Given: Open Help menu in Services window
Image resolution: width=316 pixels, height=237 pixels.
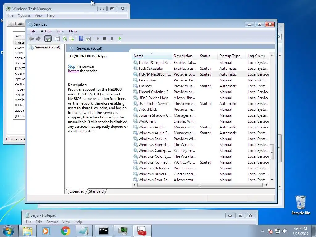Looking at the screenshot, I should tap(73, 31).
